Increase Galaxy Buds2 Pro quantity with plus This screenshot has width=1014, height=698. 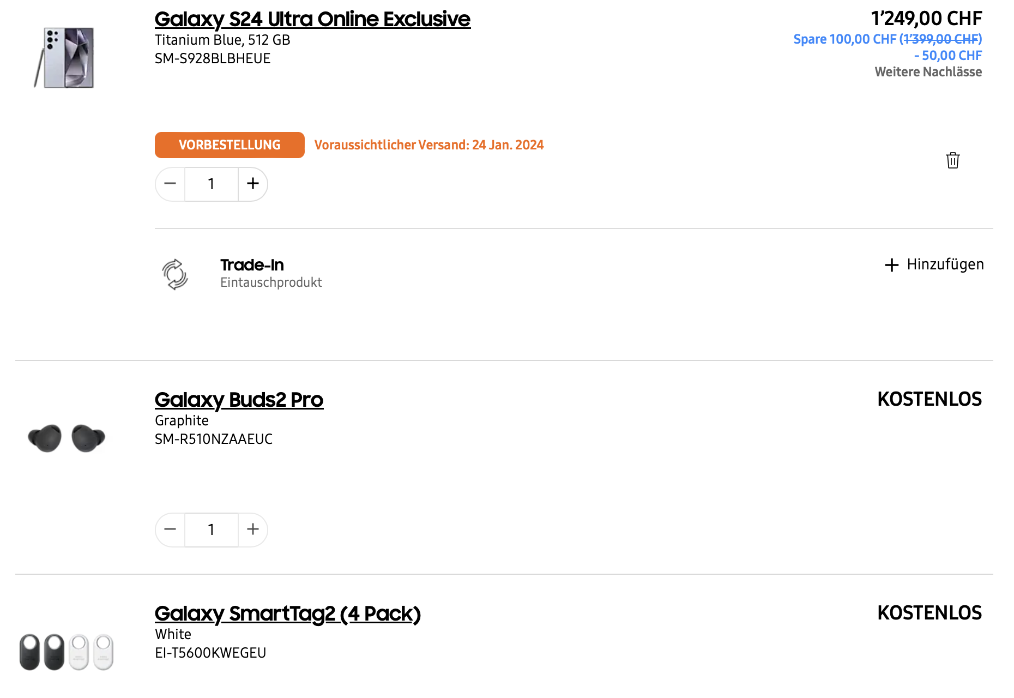point(252,529)
